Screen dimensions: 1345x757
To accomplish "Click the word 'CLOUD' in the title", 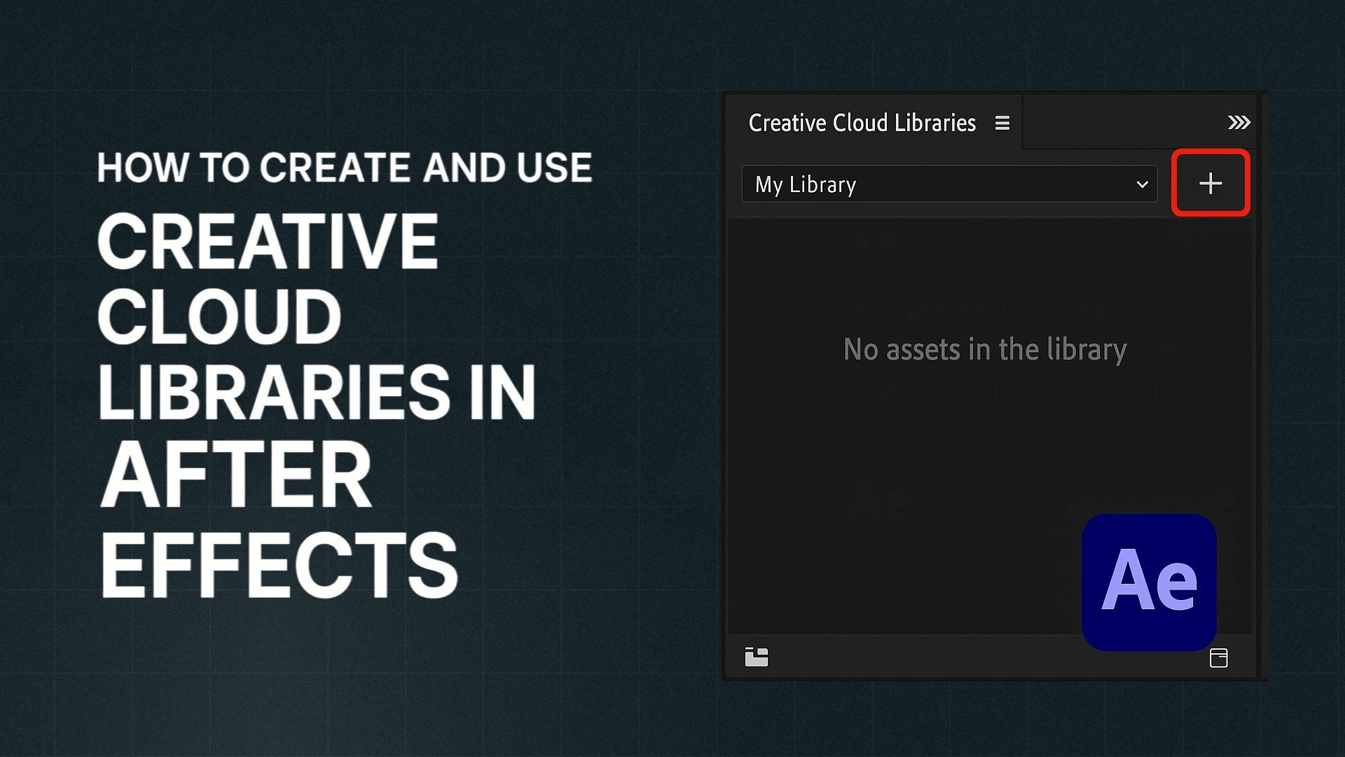I will 219,317.
